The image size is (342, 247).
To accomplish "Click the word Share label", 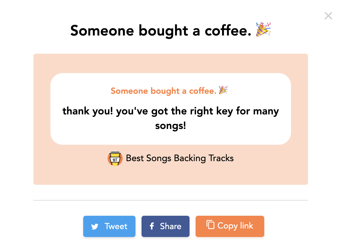I will (x=171, y=226).
